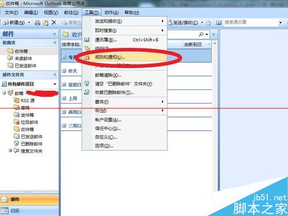Open the All Mail Items dropdown

pyautogui.click(x=55, y=84)
